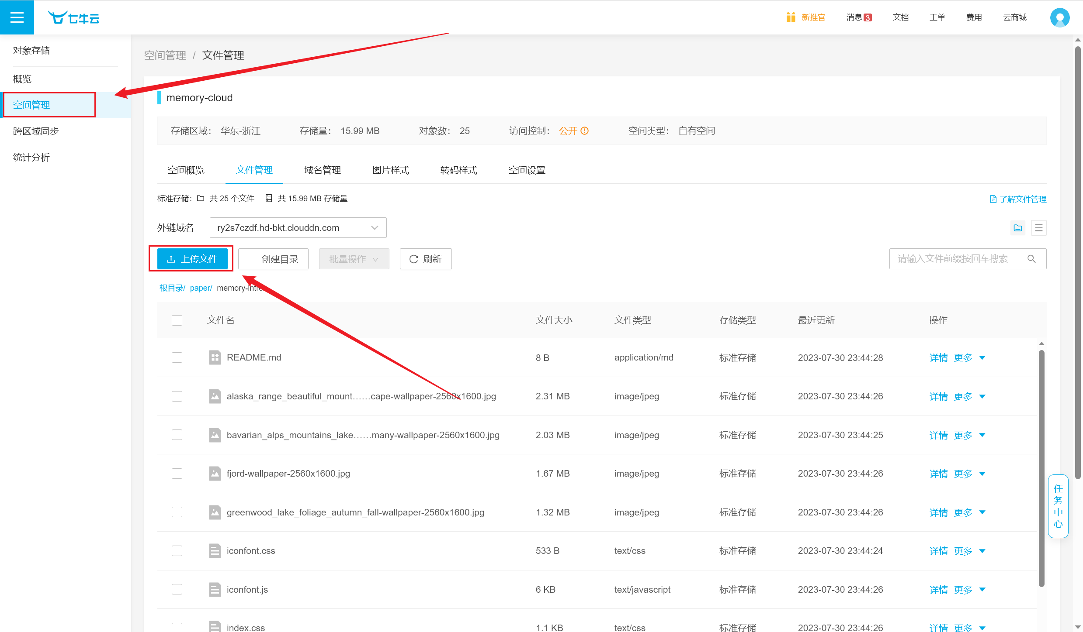1083x632 pixels.
Task: Check the index.css checkbox
Action: point(177,628)
